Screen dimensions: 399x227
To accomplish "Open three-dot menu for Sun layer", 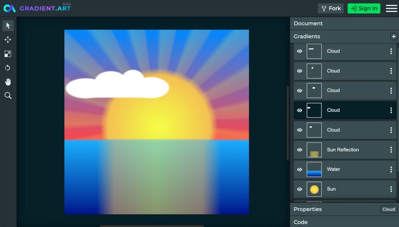I will (x=391, y=189).
